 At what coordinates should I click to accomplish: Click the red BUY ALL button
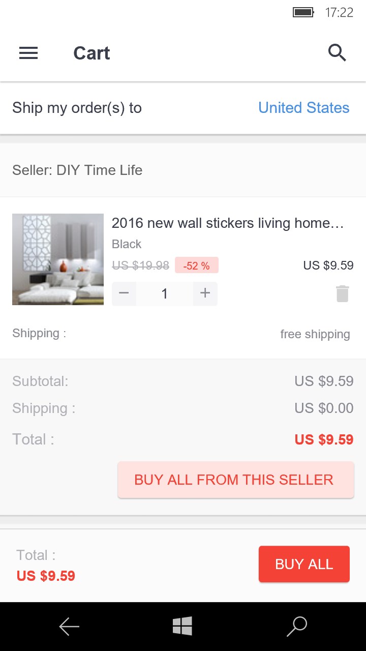click(x=304, y=564)
